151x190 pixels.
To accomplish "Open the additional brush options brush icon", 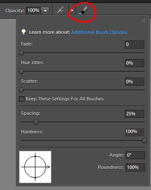I will 83,10.
